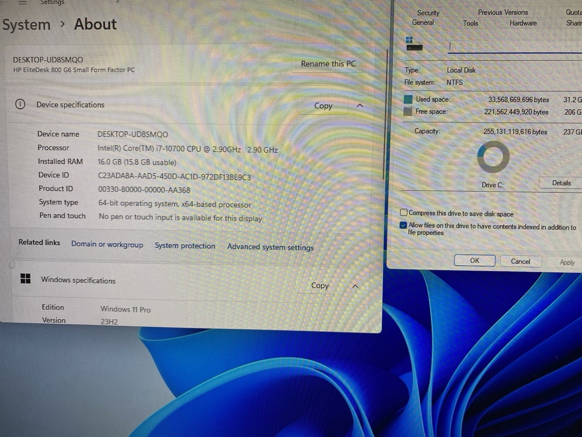Click the Apply button in Properties

click(567, 262)
